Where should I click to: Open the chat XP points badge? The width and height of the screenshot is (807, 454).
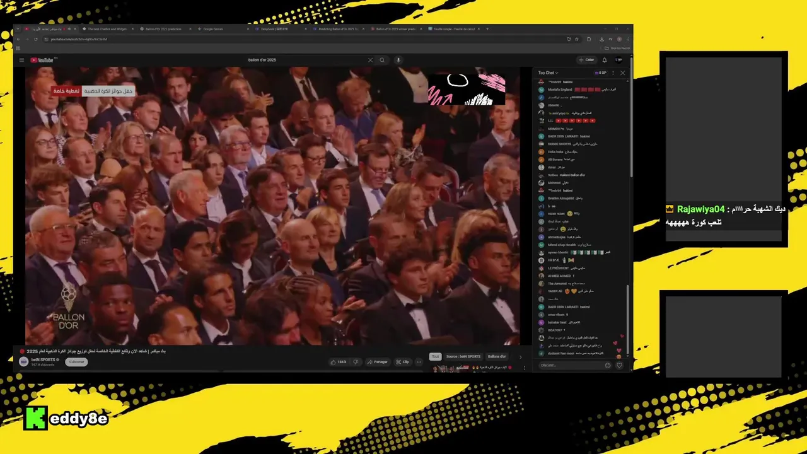[x=601, y=73]
